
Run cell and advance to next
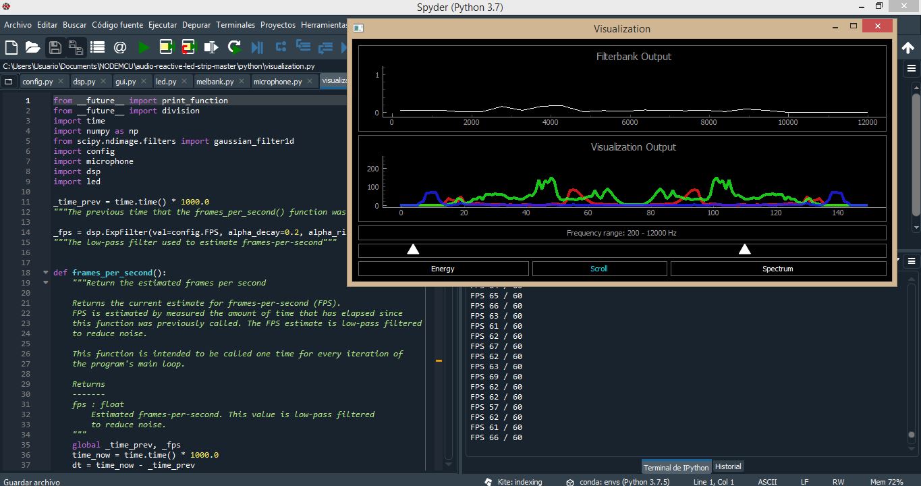pos(188,47)
